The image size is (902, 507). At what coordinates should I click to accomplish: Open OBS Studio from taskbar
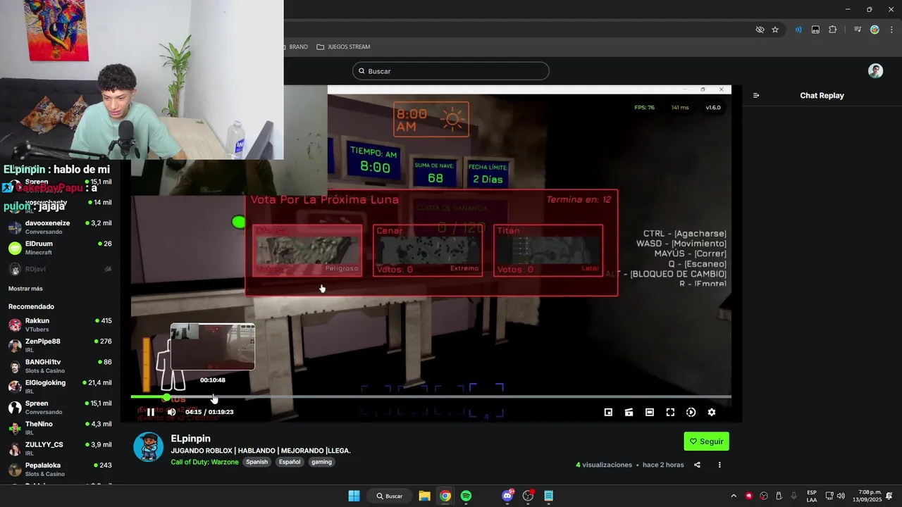[528, 496]
